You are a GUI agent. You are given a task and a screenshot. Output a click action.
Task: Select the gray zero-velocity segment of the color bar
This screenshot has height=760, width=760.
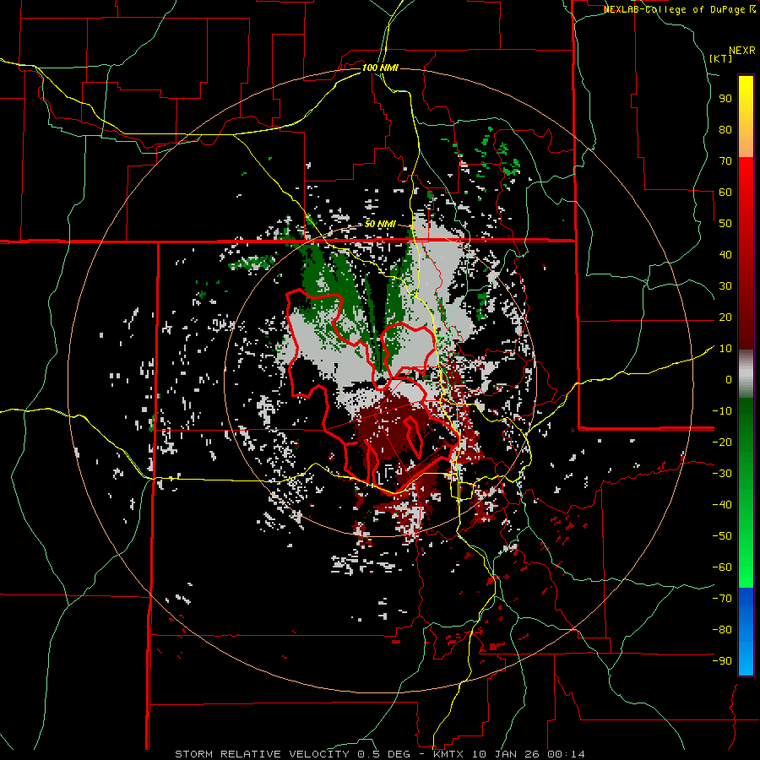click(x=746, y=373)
